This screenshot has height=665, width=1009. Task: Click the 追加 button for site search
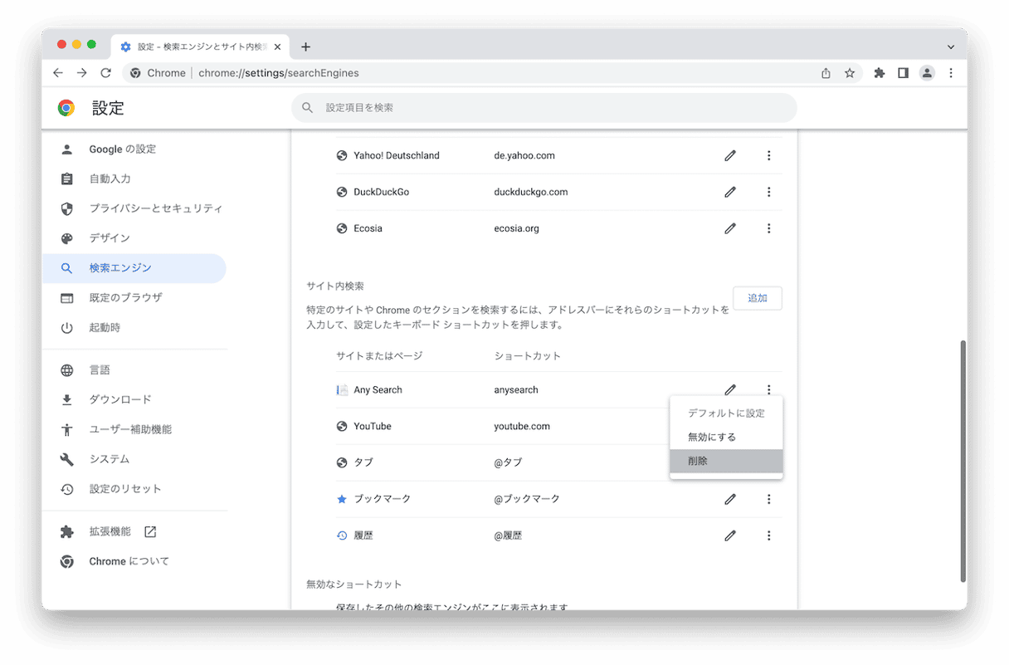pyautogui.click(x=757, y=297)
